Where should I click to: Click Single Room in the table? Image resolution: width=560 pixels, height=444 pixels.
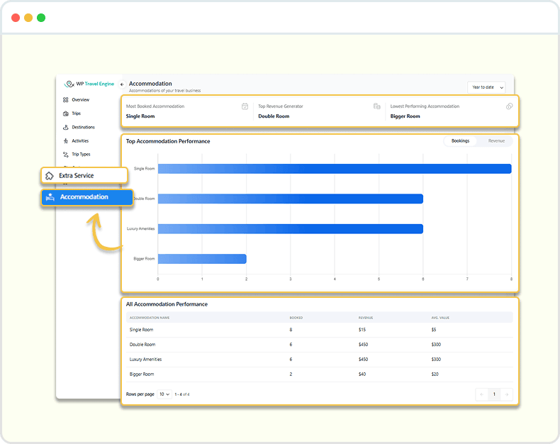point(142,330)
